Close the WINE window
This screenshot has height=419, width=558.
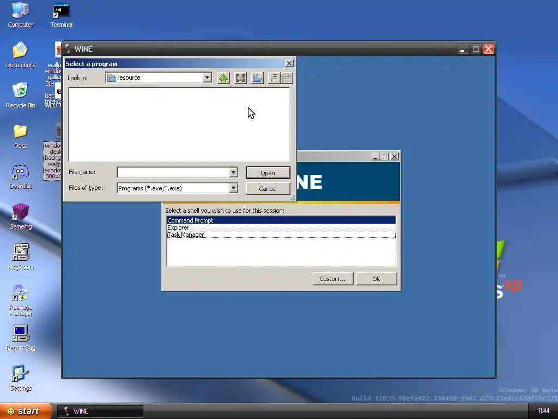[x=488, y=49]
